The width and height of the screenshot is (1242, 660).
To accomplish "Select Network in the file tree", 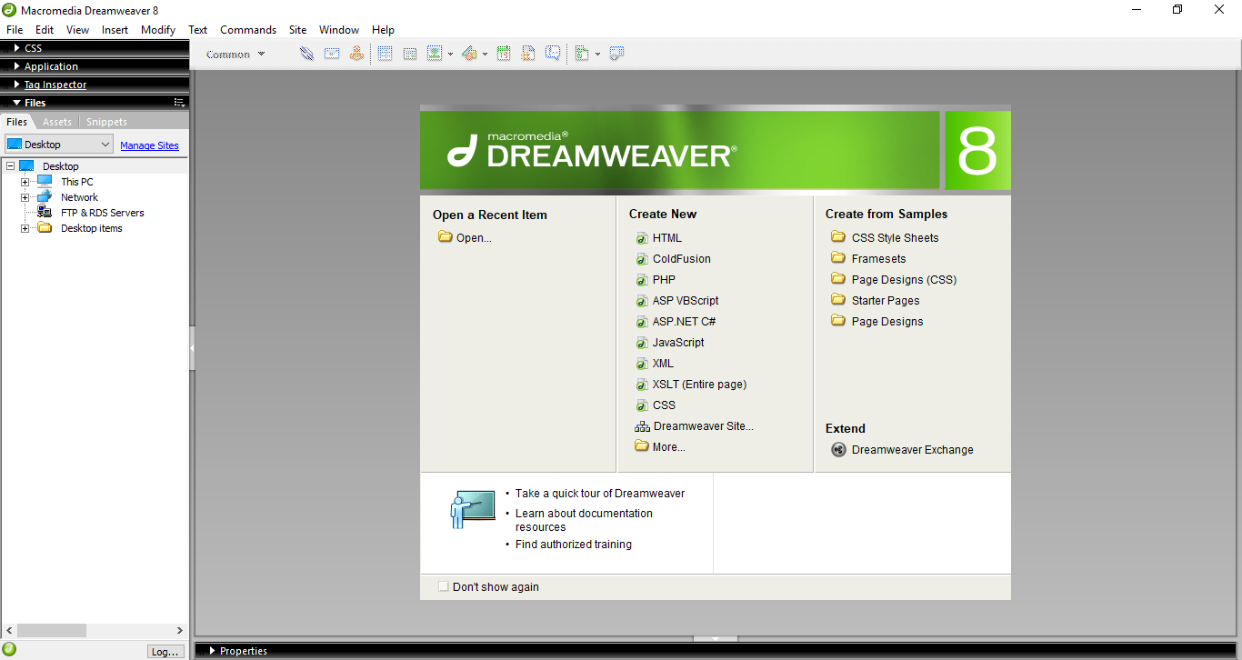I will pos(79,197).
